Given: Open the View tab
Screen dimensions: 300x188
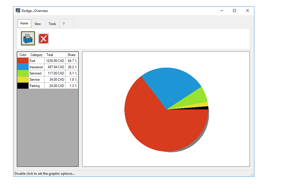Looking at the screenshot, I should pyautogui.click(x=37, y=24).
